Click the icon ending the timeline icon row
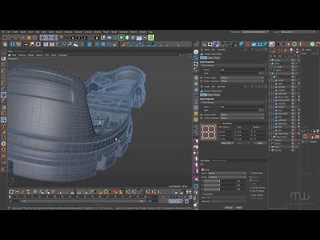Viewport: 320px width, 240px height. pyautogui.click(x=189, y=191)
